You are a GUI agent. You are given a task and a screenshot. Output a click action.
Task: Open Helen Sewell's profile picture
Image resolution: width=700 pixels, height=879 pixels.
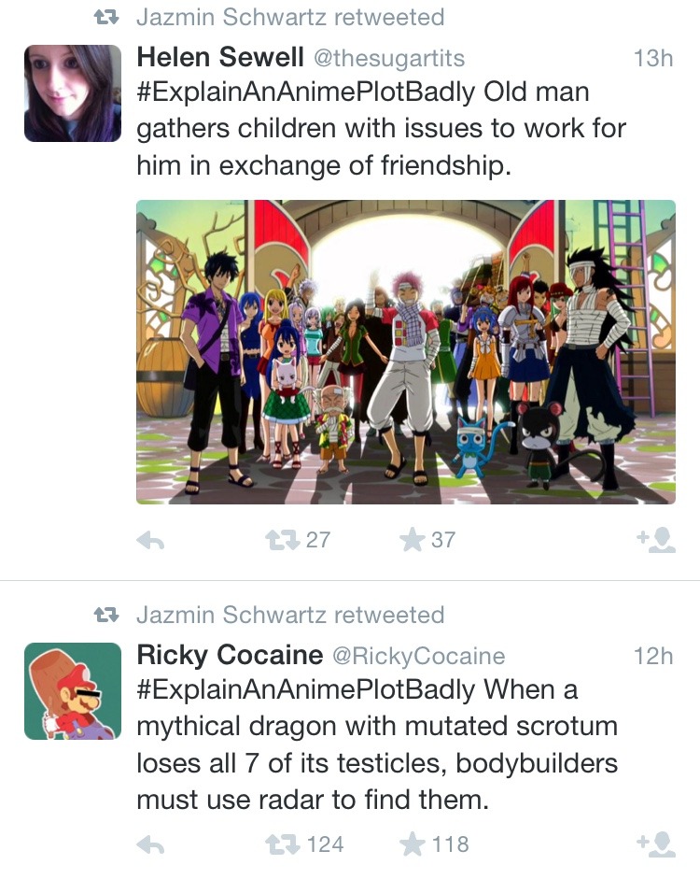pyautogui.click(x=73, y=93)
